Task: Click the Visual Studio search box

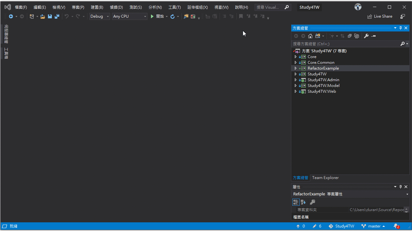Action: (x=270, y=7)
